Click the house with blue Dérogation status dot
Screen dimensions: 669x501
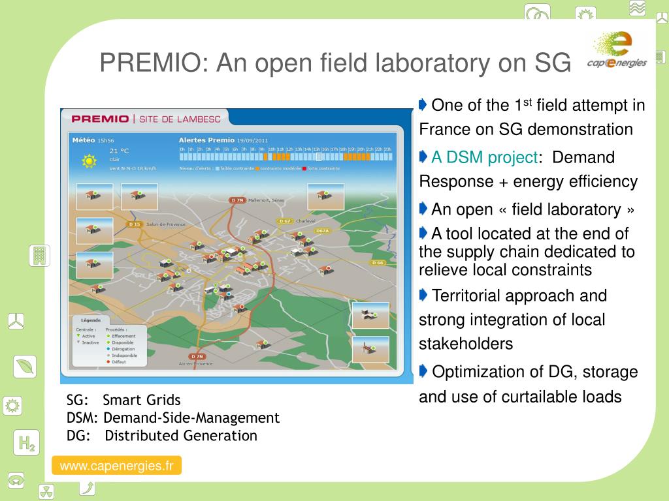225,296
